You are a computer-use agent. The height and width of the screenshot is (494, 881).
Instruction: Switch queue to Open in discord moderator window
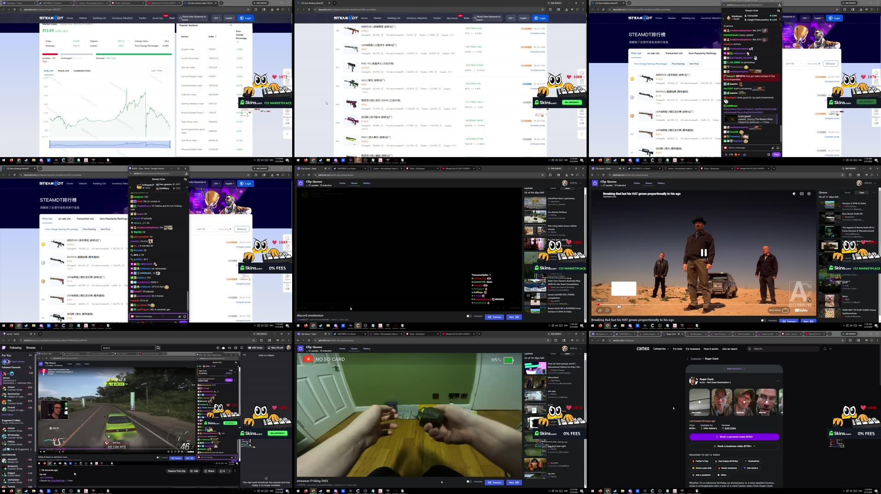coord(567,188)
